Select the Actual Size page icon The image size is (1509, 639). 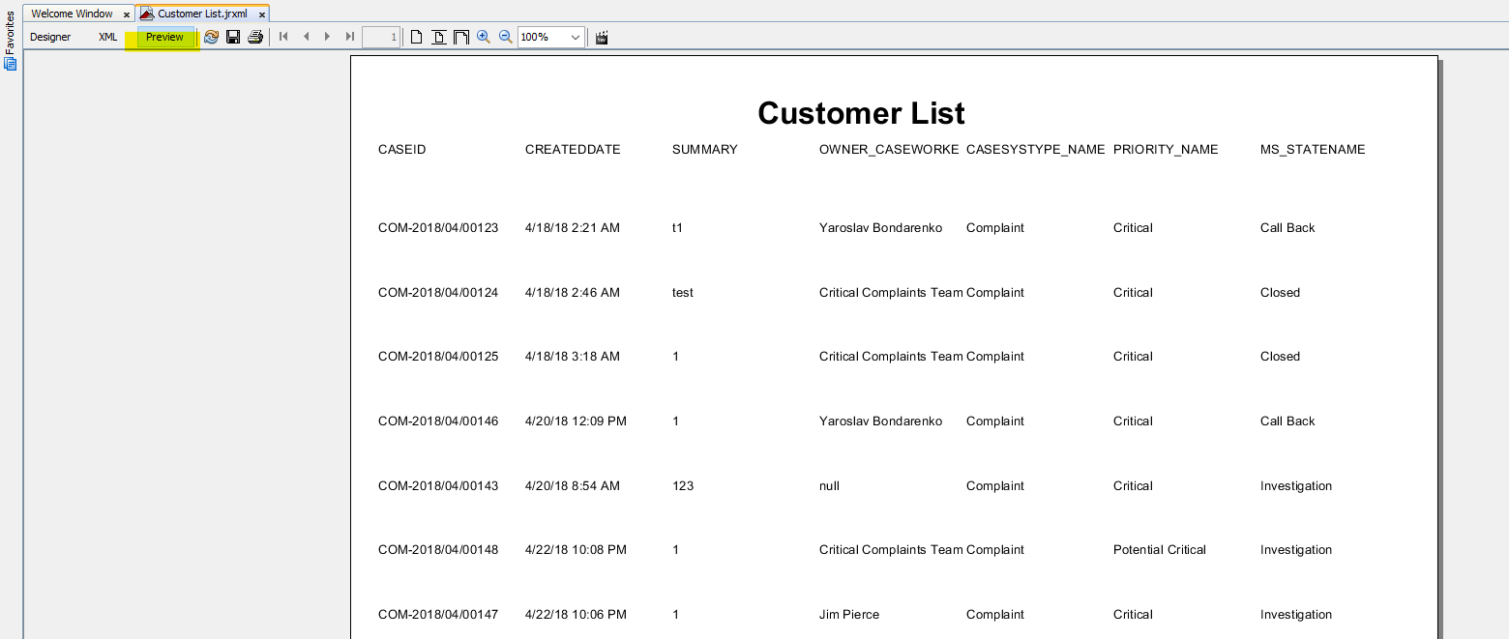pos(417,37)
